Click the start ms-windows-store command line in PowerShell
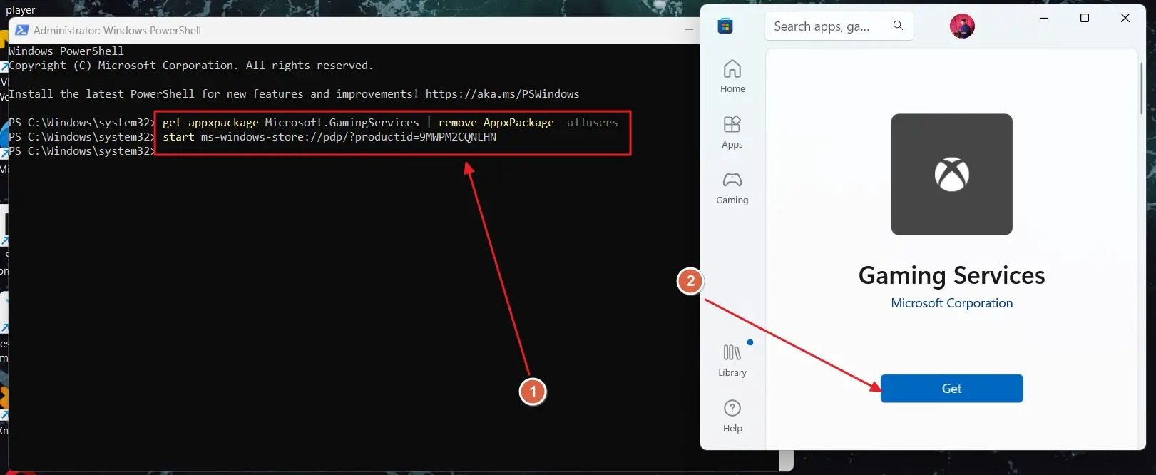Screen dimensions: 1156x475 pyautogui.click(x=329, y=137)
